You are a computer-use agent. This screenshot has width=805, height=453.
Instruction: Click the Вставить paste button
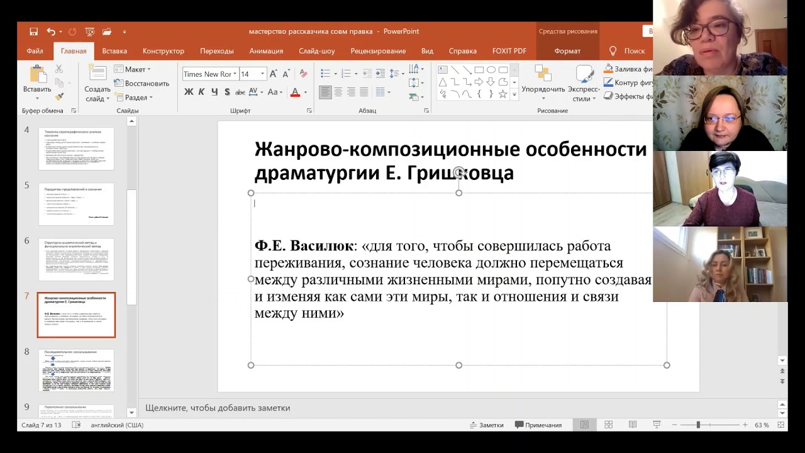37,82
